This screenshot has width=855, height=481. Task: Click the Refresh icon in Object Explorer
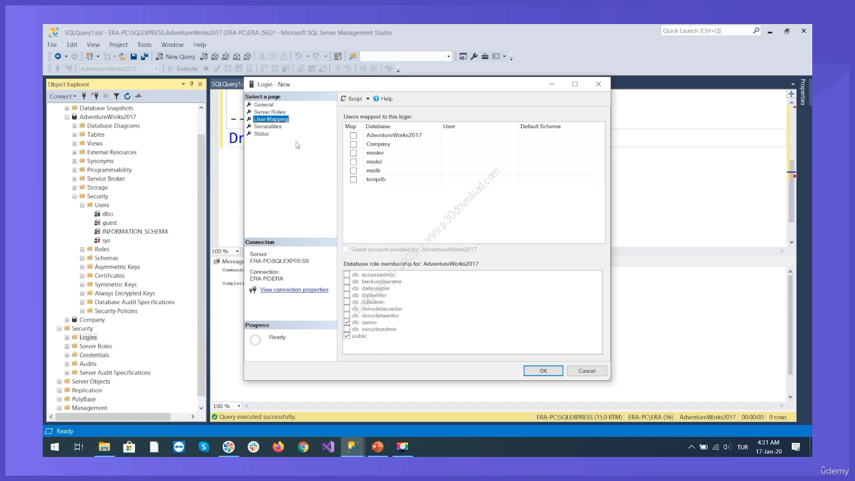pyautogui.click(x=127, y=96)
